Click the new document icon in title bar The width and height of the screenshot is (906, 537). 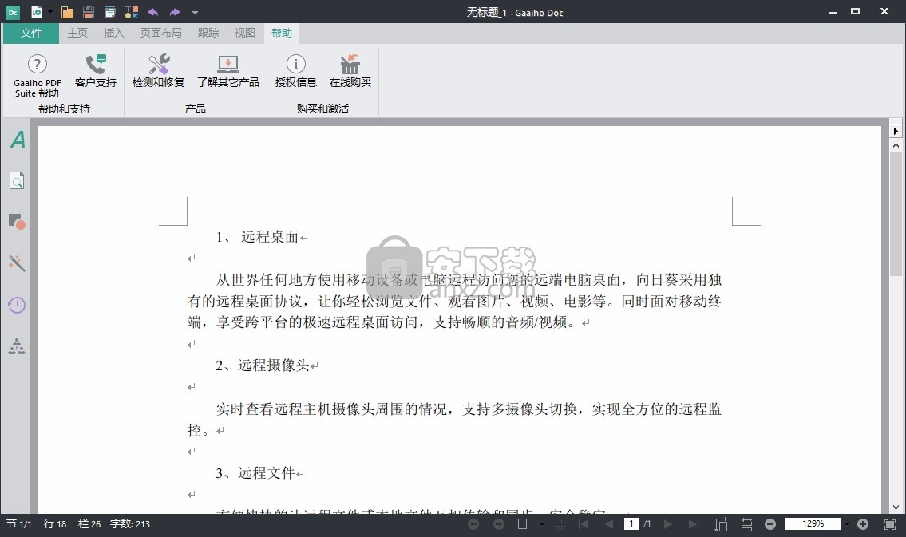pos(37,11)
